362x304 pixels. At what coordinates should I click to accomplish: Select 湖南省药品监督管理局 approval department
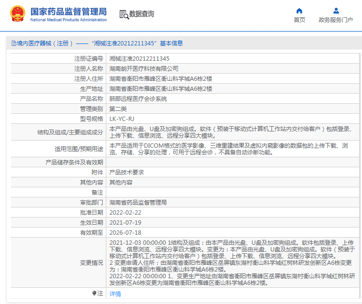point(138,202)
